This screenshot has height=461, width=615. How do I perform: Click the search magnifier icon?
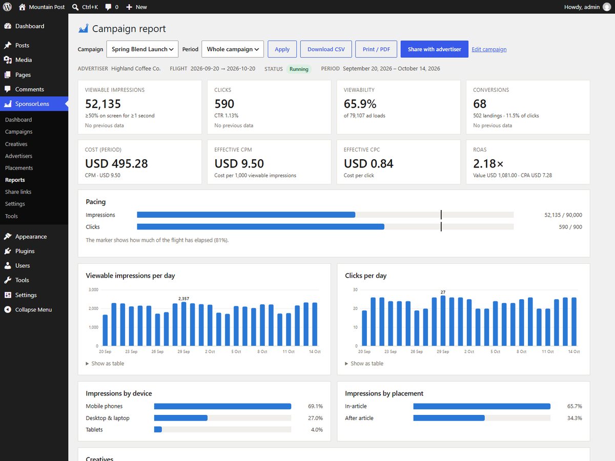point(75,7)
